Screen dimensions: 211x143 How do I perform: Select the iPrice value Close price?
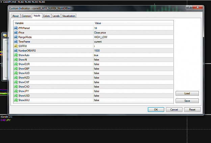click(x=133, y=32)
